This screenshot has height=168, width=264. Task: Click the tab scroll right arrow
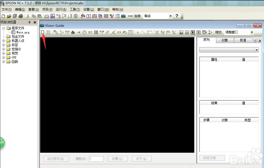(260, 41)
